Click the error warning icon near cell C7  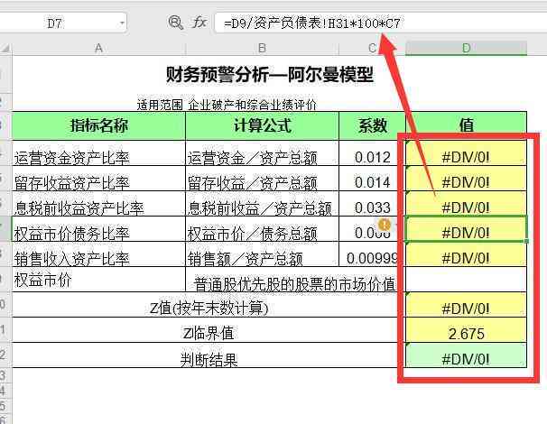click(385, 225)
